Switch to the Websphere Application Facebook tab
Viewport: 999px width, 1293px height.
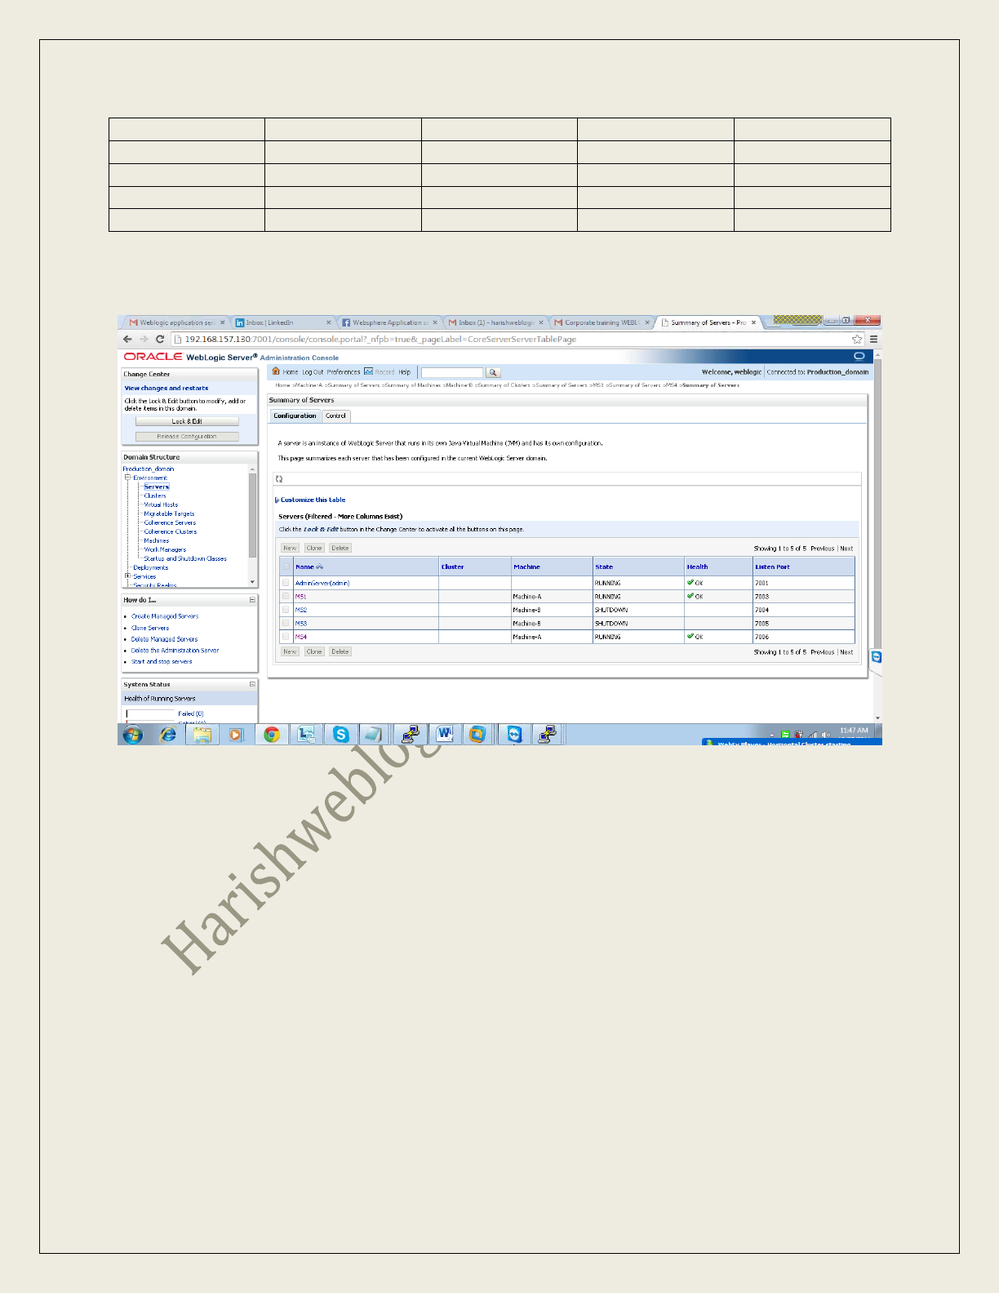[x=388, y=322]
